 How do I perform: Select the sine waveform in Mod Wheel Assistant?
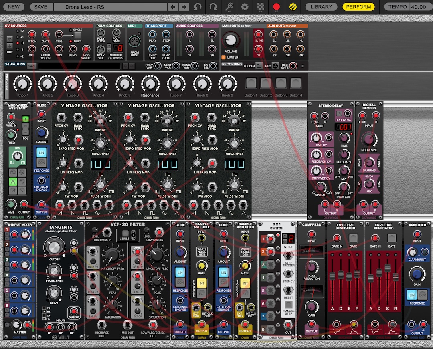pyautogui.click(x=22, y=182)
